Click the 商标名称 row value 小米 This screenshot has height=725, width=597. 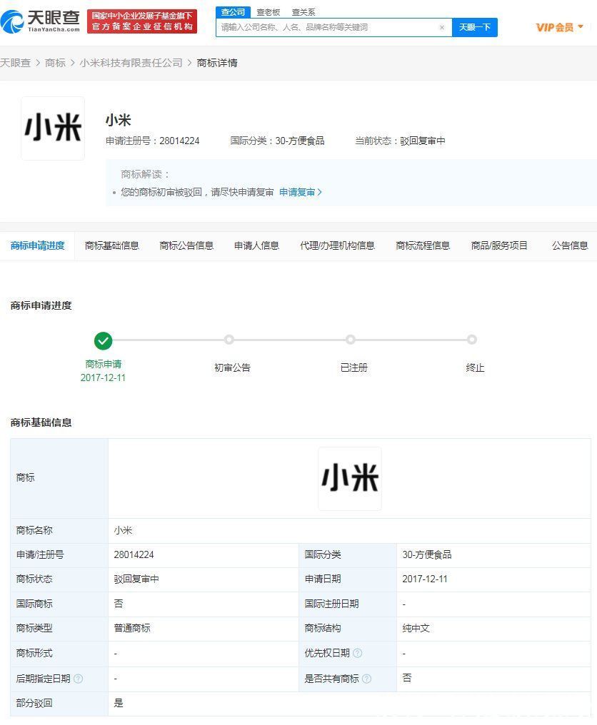click(x=123, y=530)
